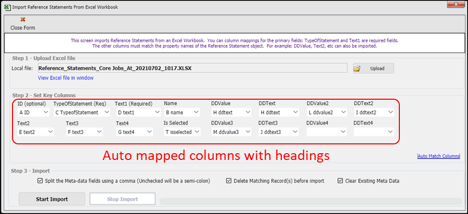Click the Auto Match Columns link
The height and width of the screenshot is (214, 468).
pos(438,156)
